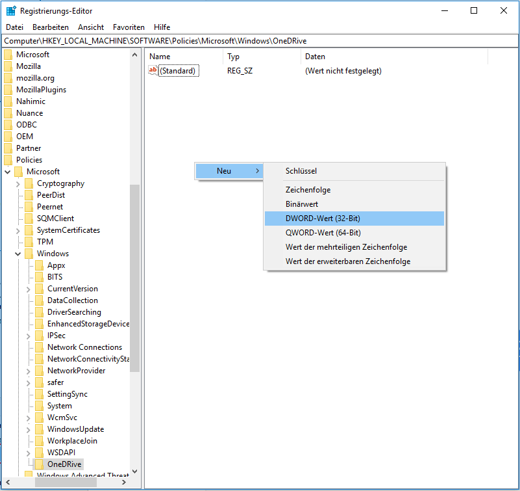
Task: Click the Nuance folder icon
Action: tap(8, 113)
